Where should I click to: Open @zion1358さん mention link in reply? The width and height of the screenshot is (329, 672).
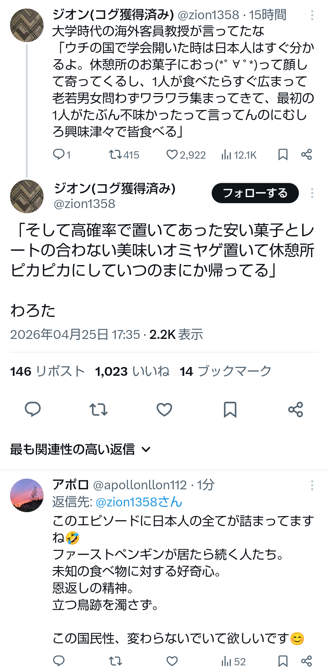[139, 502]
